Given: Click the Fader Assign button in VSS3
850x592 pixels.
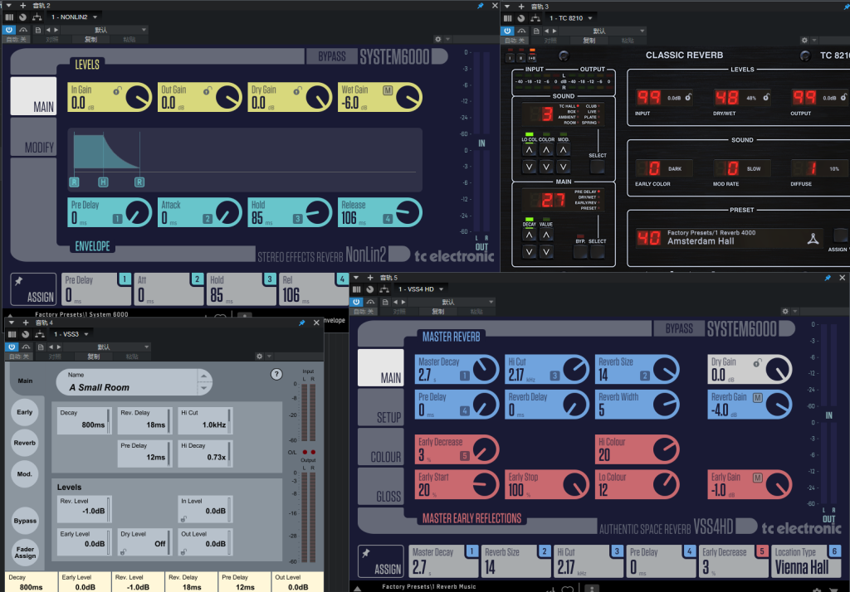Looking at the screenshot, I should 25,551.
